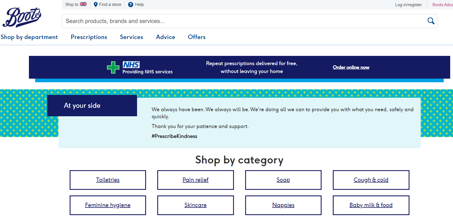The image size is (453, 221).
Task: Open the Toiletries category
Action: 108,180
